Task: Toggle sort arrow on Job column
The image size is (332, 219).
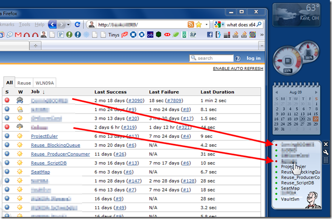Action: pos(44,92)
